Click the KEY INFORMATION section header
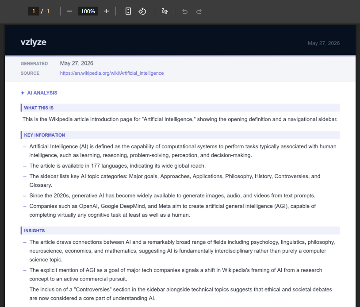The height and width of the screenshot is (307, 360). click(x=180, y=135)
